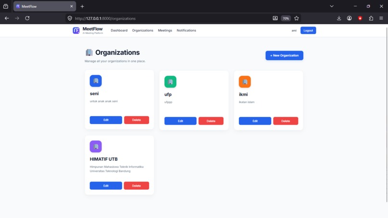
Task: Go back using browser back arrow
Action: pos(7,18)
